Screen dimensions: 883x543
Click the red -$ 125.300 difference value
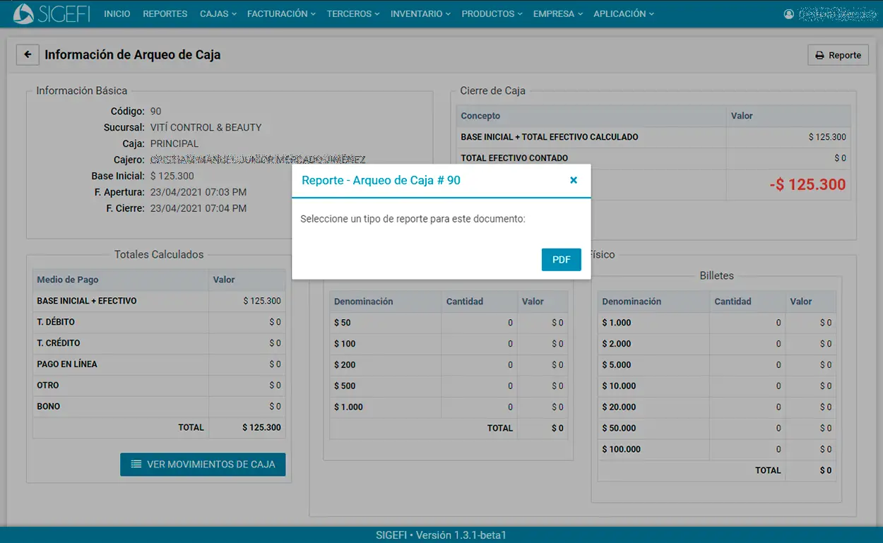[x=807, y=185]
